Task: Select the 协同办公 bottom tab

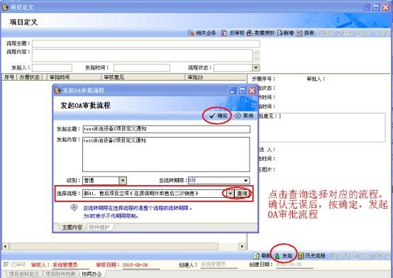Action: point(92,274)
